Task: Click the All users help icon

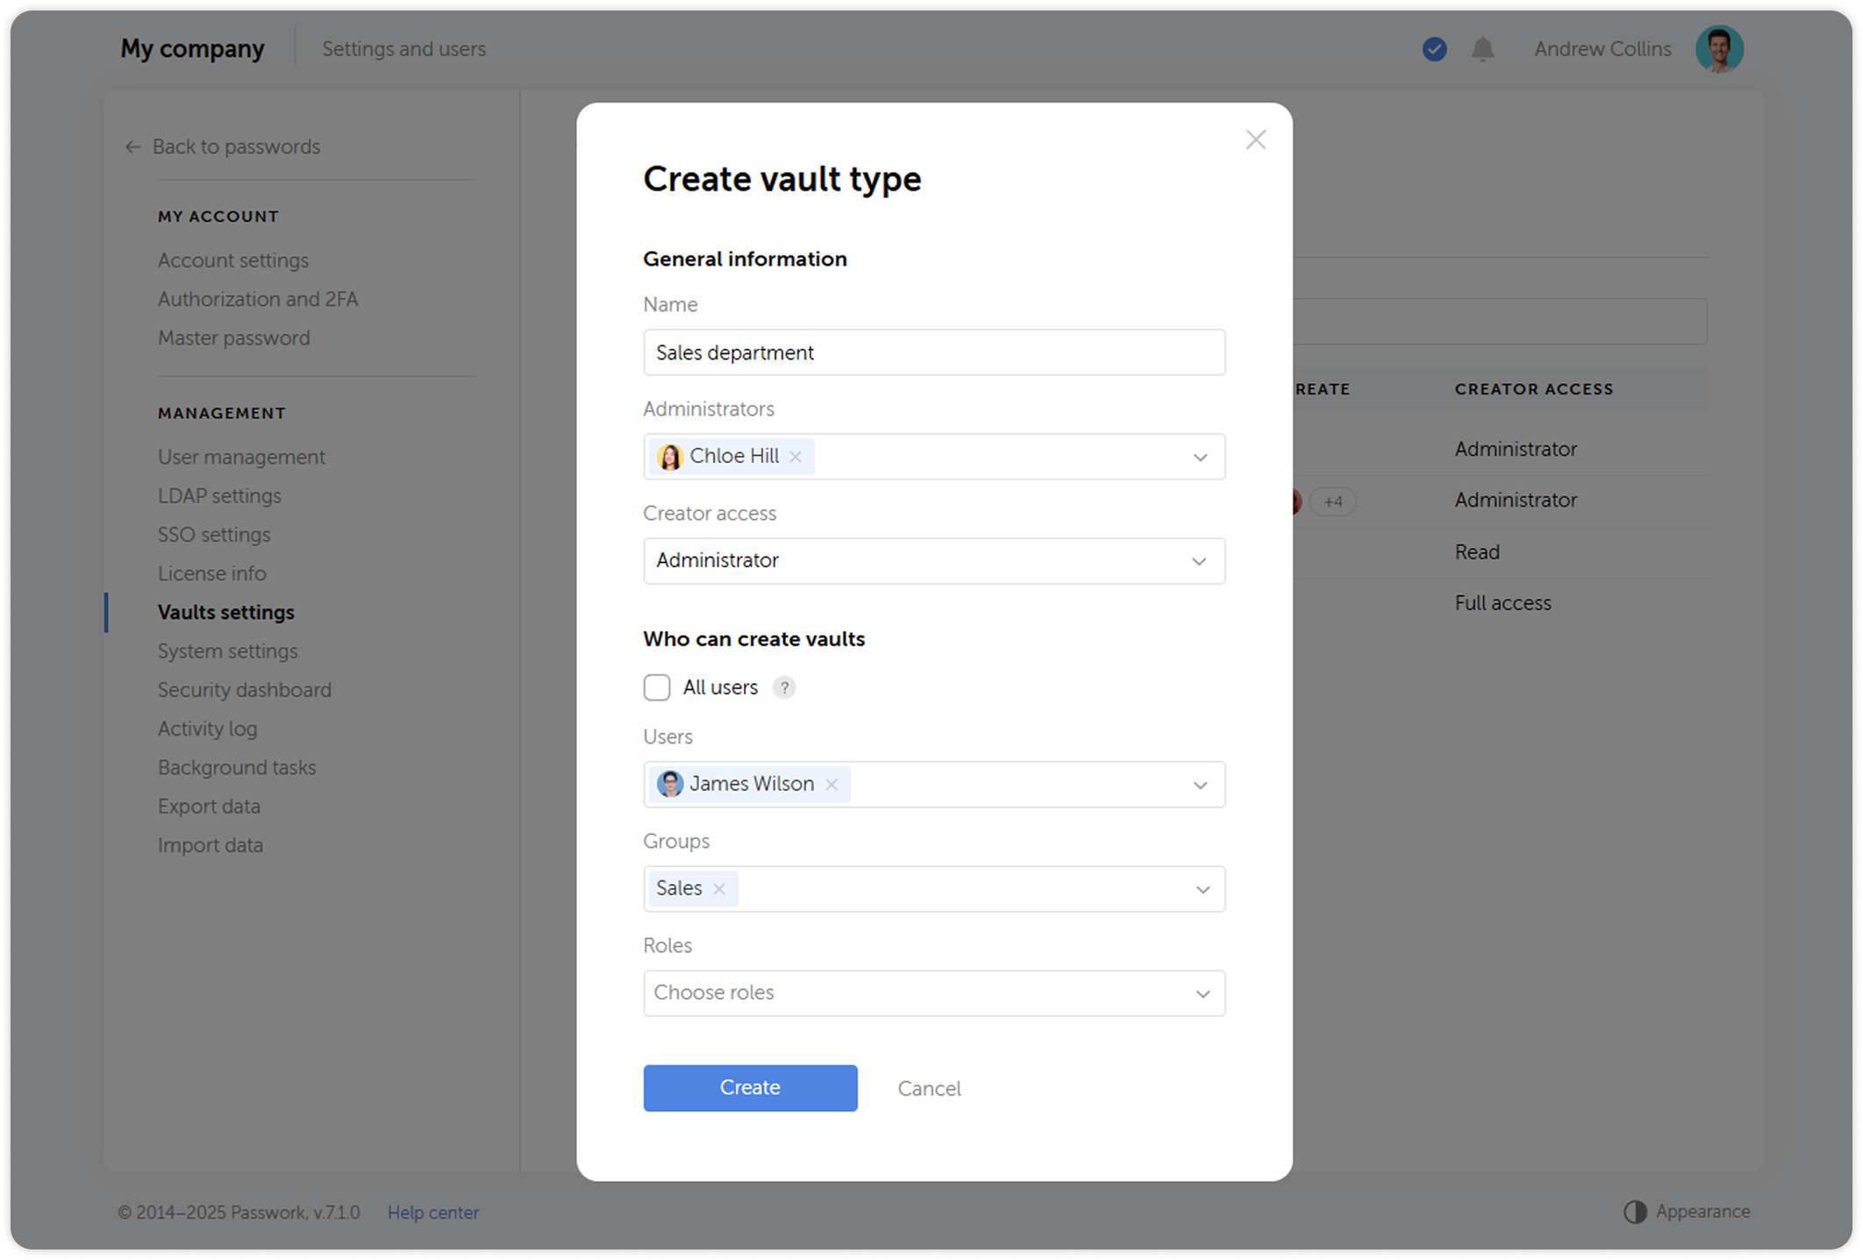Action: [784, 688]
